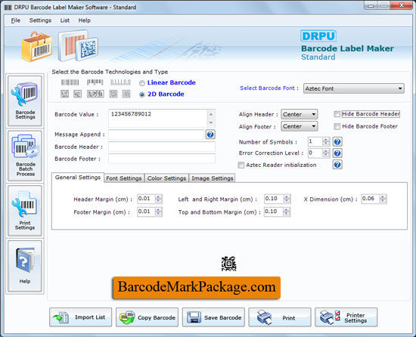This screenshot has width=416, height=337.
Task: Open the Align Footer dropdown
Action: (x=299, y=126)
